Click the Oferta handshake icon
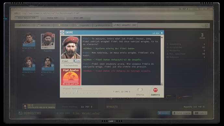The height and width of the screenshot is (126, 224). pos(140,90)
